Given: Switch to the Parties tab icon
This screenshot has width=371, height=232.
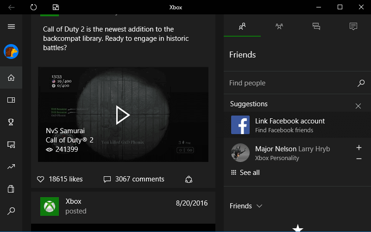Looking at the screenshot, I should pos(279,26).
